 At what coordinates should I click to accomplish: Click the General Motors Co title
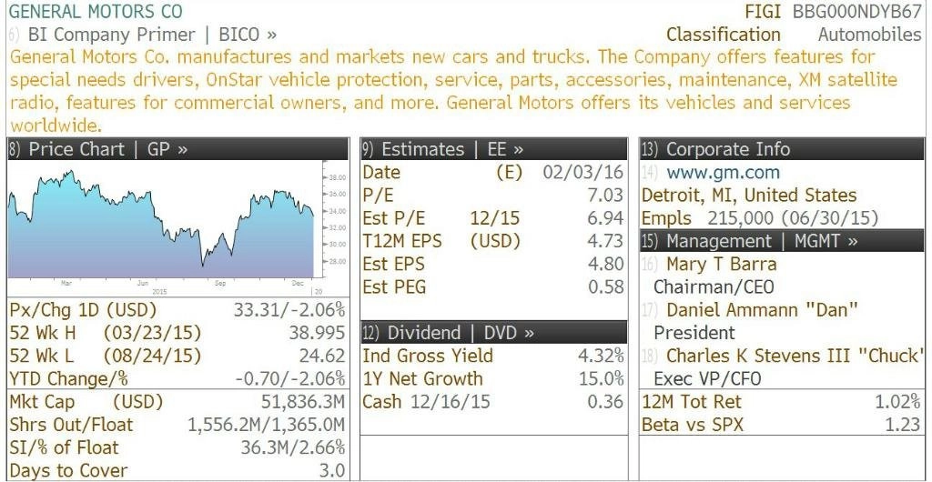96,11
